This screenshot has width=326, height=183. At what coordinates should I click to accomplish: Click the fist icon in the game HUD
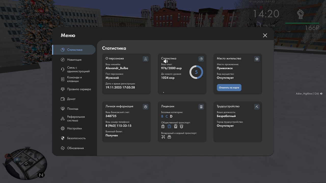pos(301,14)
